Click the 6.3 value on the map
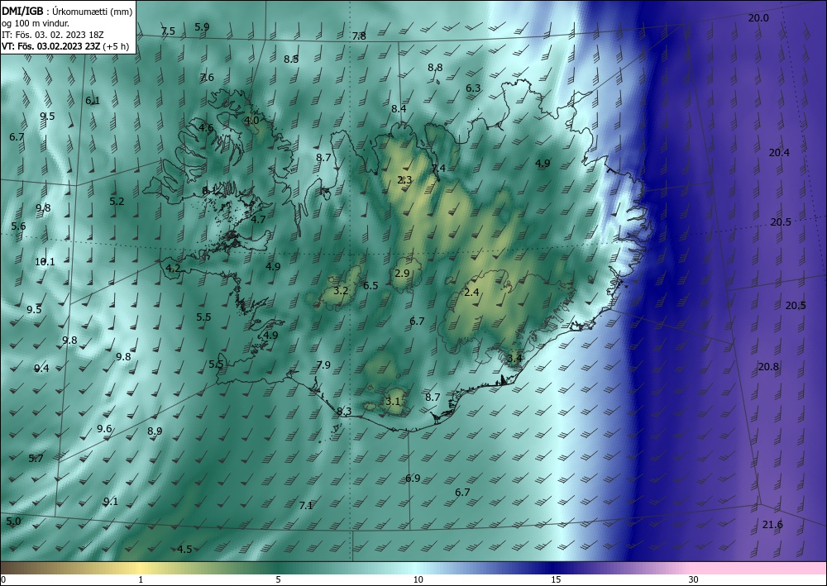 (x=473, y=88)
